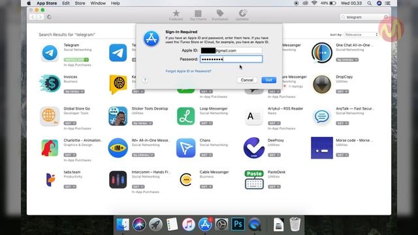Cancel the sign-in dialog
The image size is (418, 235).
point(247,80)
